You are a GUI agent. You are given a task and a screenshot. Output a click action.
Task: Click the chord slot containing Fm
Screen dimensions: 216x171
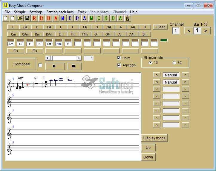pos(59,44)
